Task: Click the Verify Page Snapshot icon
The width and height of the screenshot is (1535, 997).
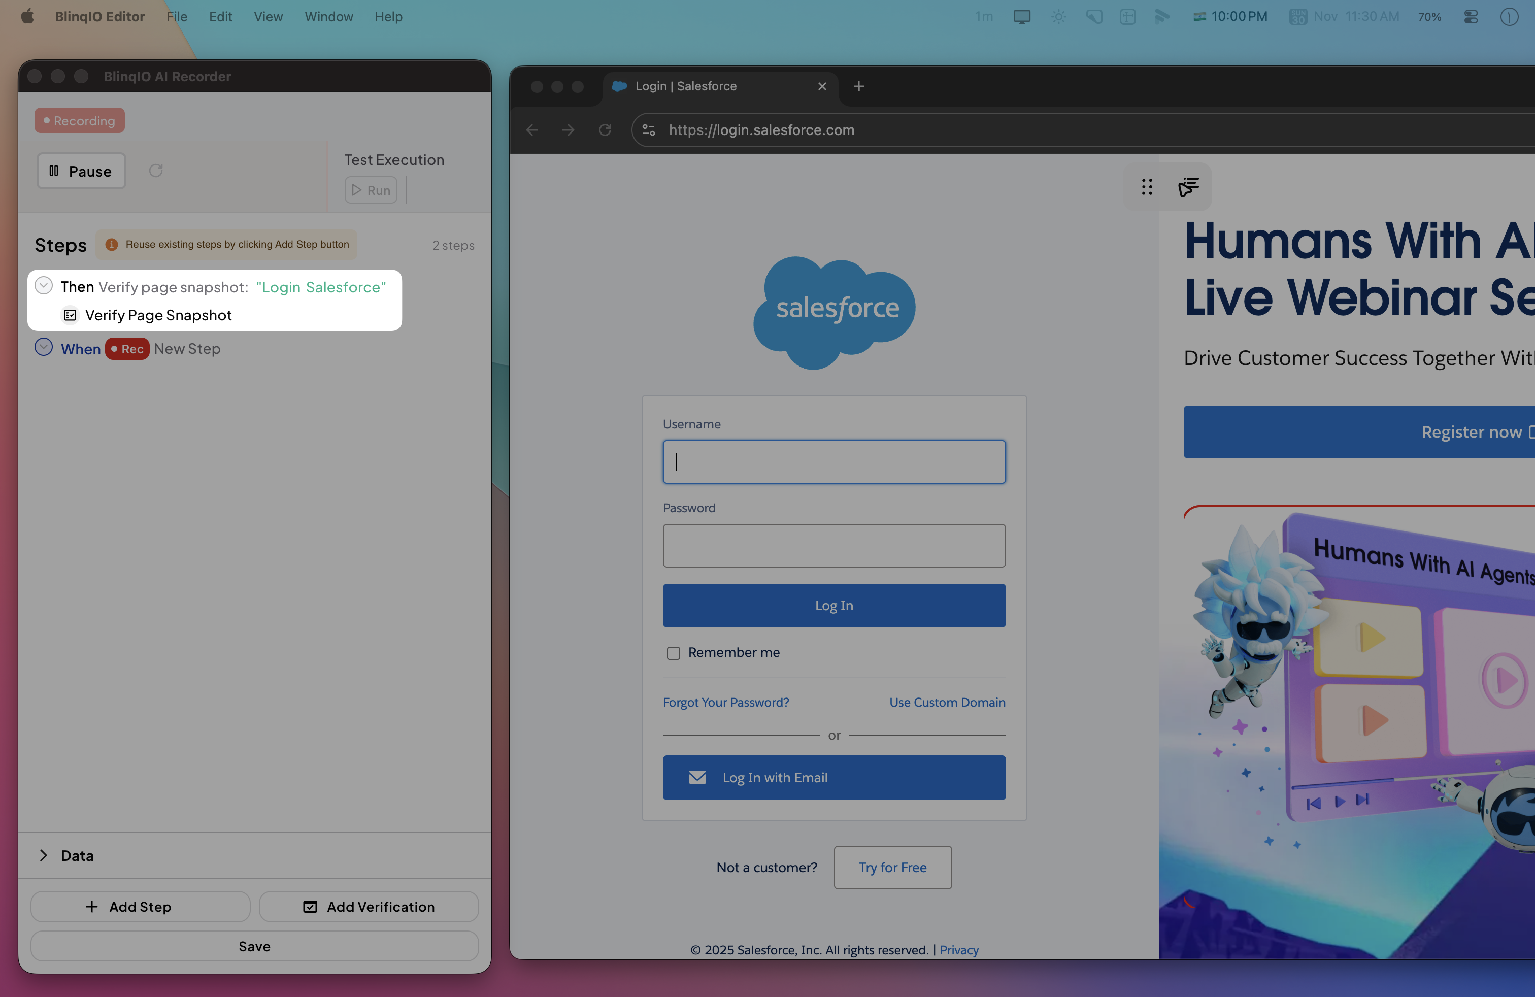Action: 70,315
